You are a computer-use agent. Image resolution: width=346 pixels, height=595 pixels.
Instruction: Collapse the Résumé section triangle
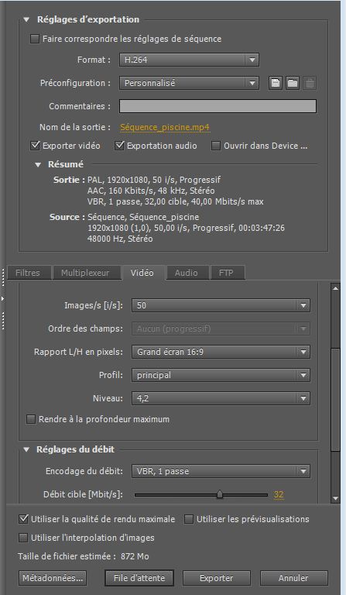coord(38,165)
